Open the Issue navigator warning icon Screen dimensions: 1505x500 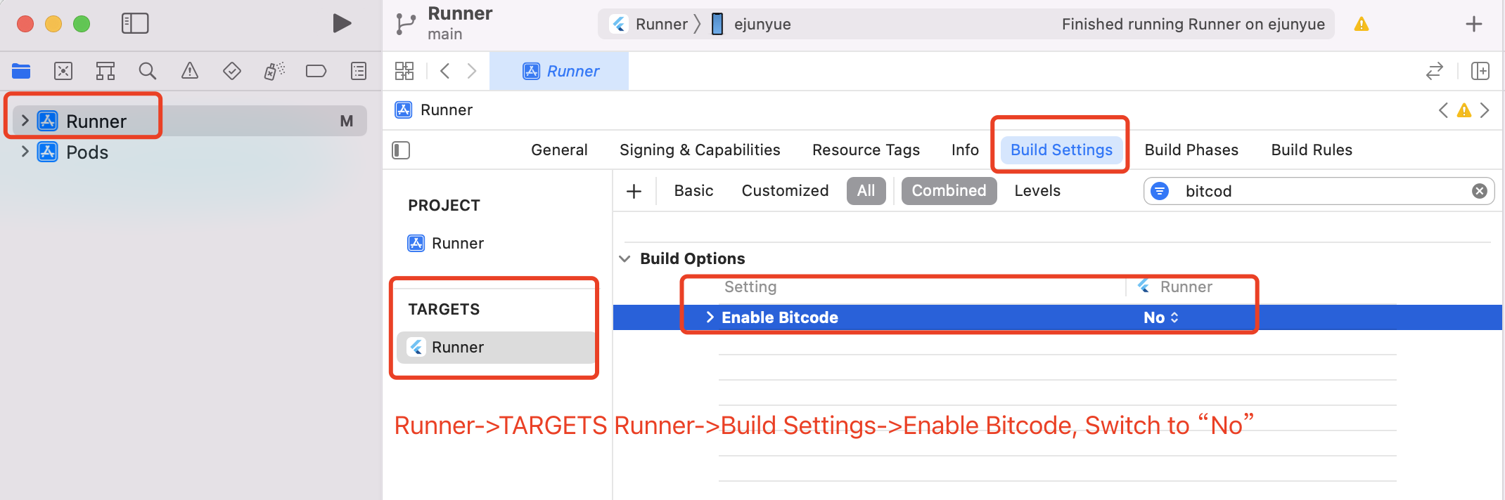click(190, 71)
